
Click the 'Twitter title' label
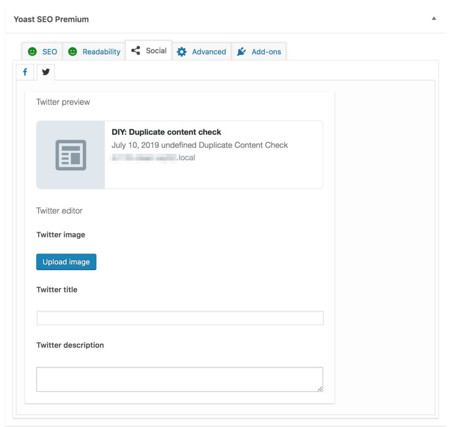pyautogui.click(x=57, y=290)
